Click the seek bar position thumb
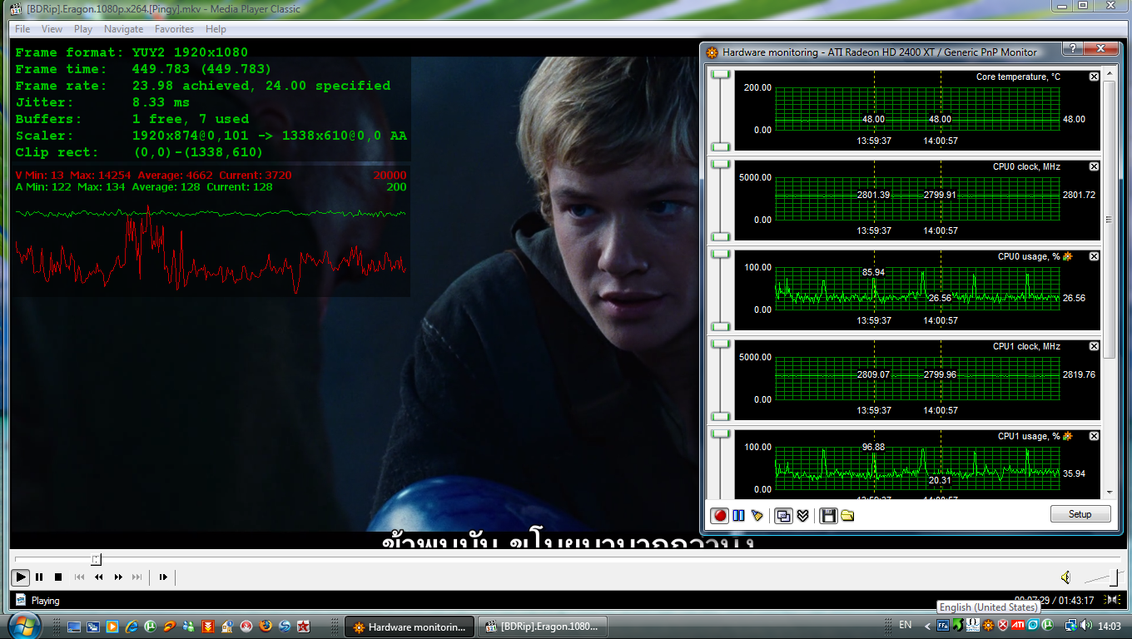The width and height of the screenshot is (1132, 639). click(x=96, y=559)
